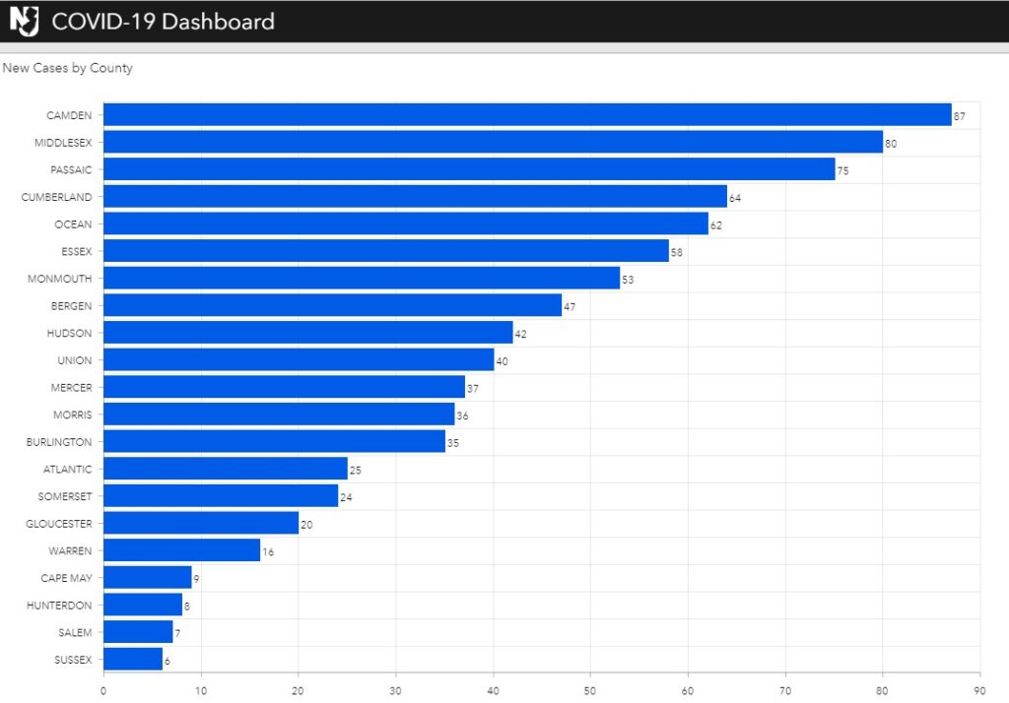Viewport: 1009px width, 703px height.
Task: Click the 0 tick label on x-axis
Action: 103,691
